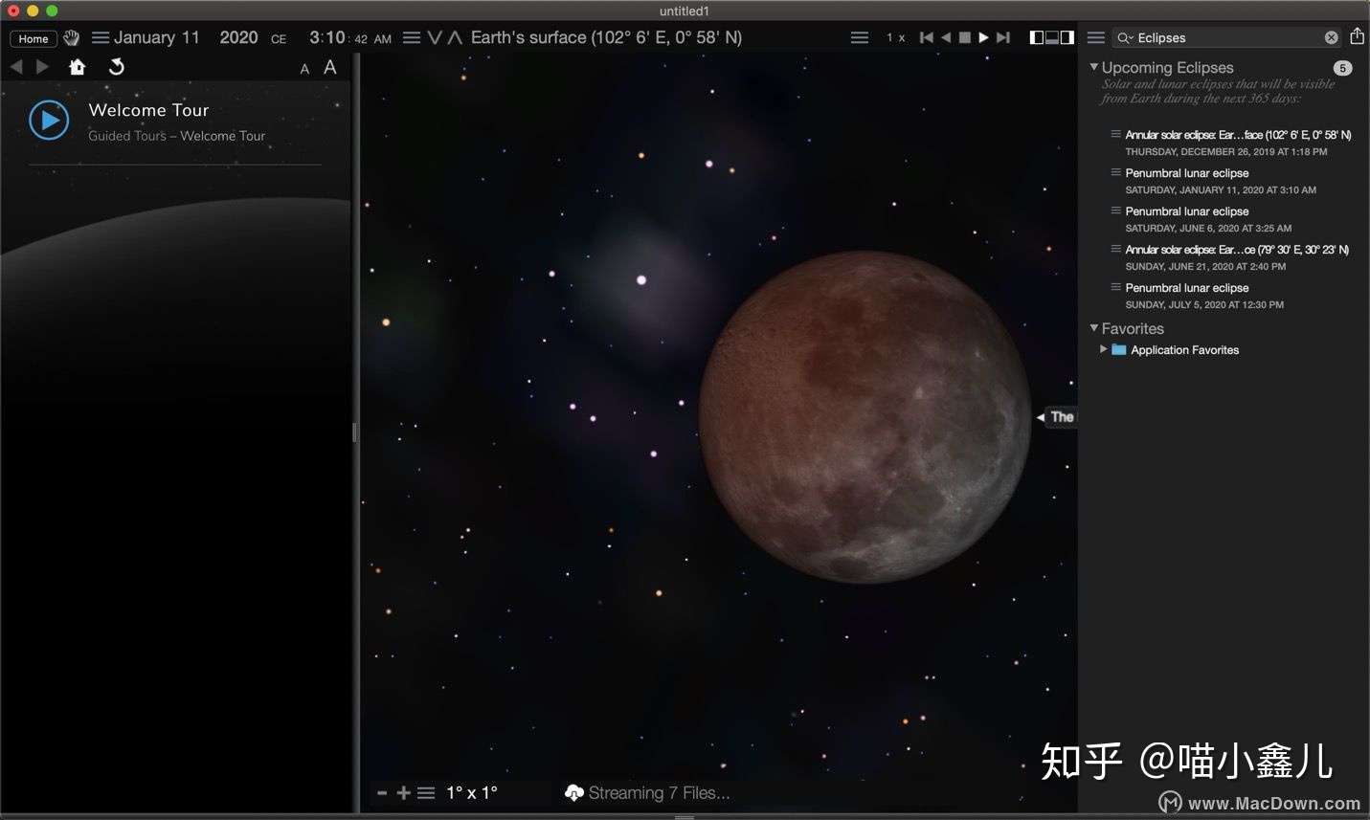
Task: Select the penumbral lunar eclipse of July 5, 2020
Action: click(1204, 296)
